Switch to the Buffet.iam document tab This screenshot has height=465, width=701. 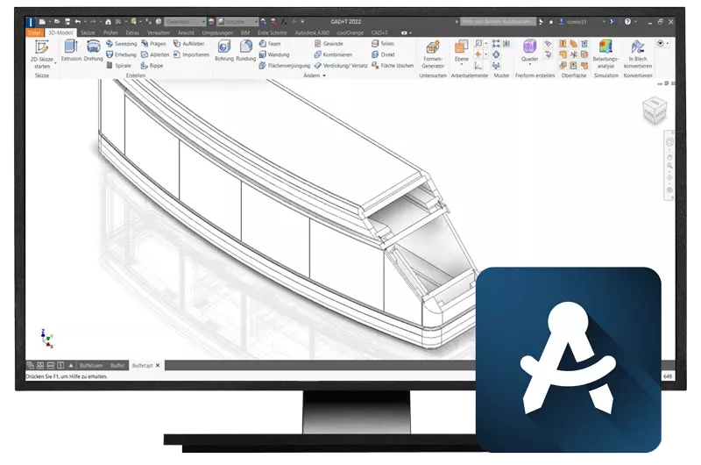point(91,364)
